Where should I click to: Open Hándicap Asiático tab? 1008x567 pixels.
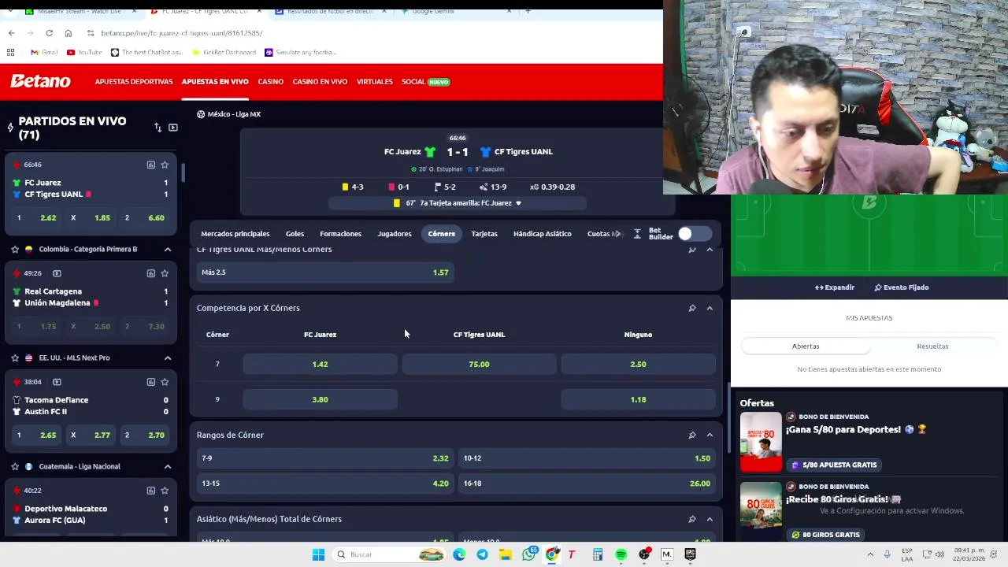click(543, 234)
